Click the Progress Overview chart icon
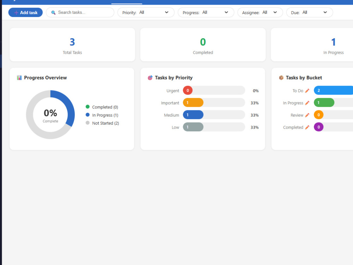 click(19, 78)
